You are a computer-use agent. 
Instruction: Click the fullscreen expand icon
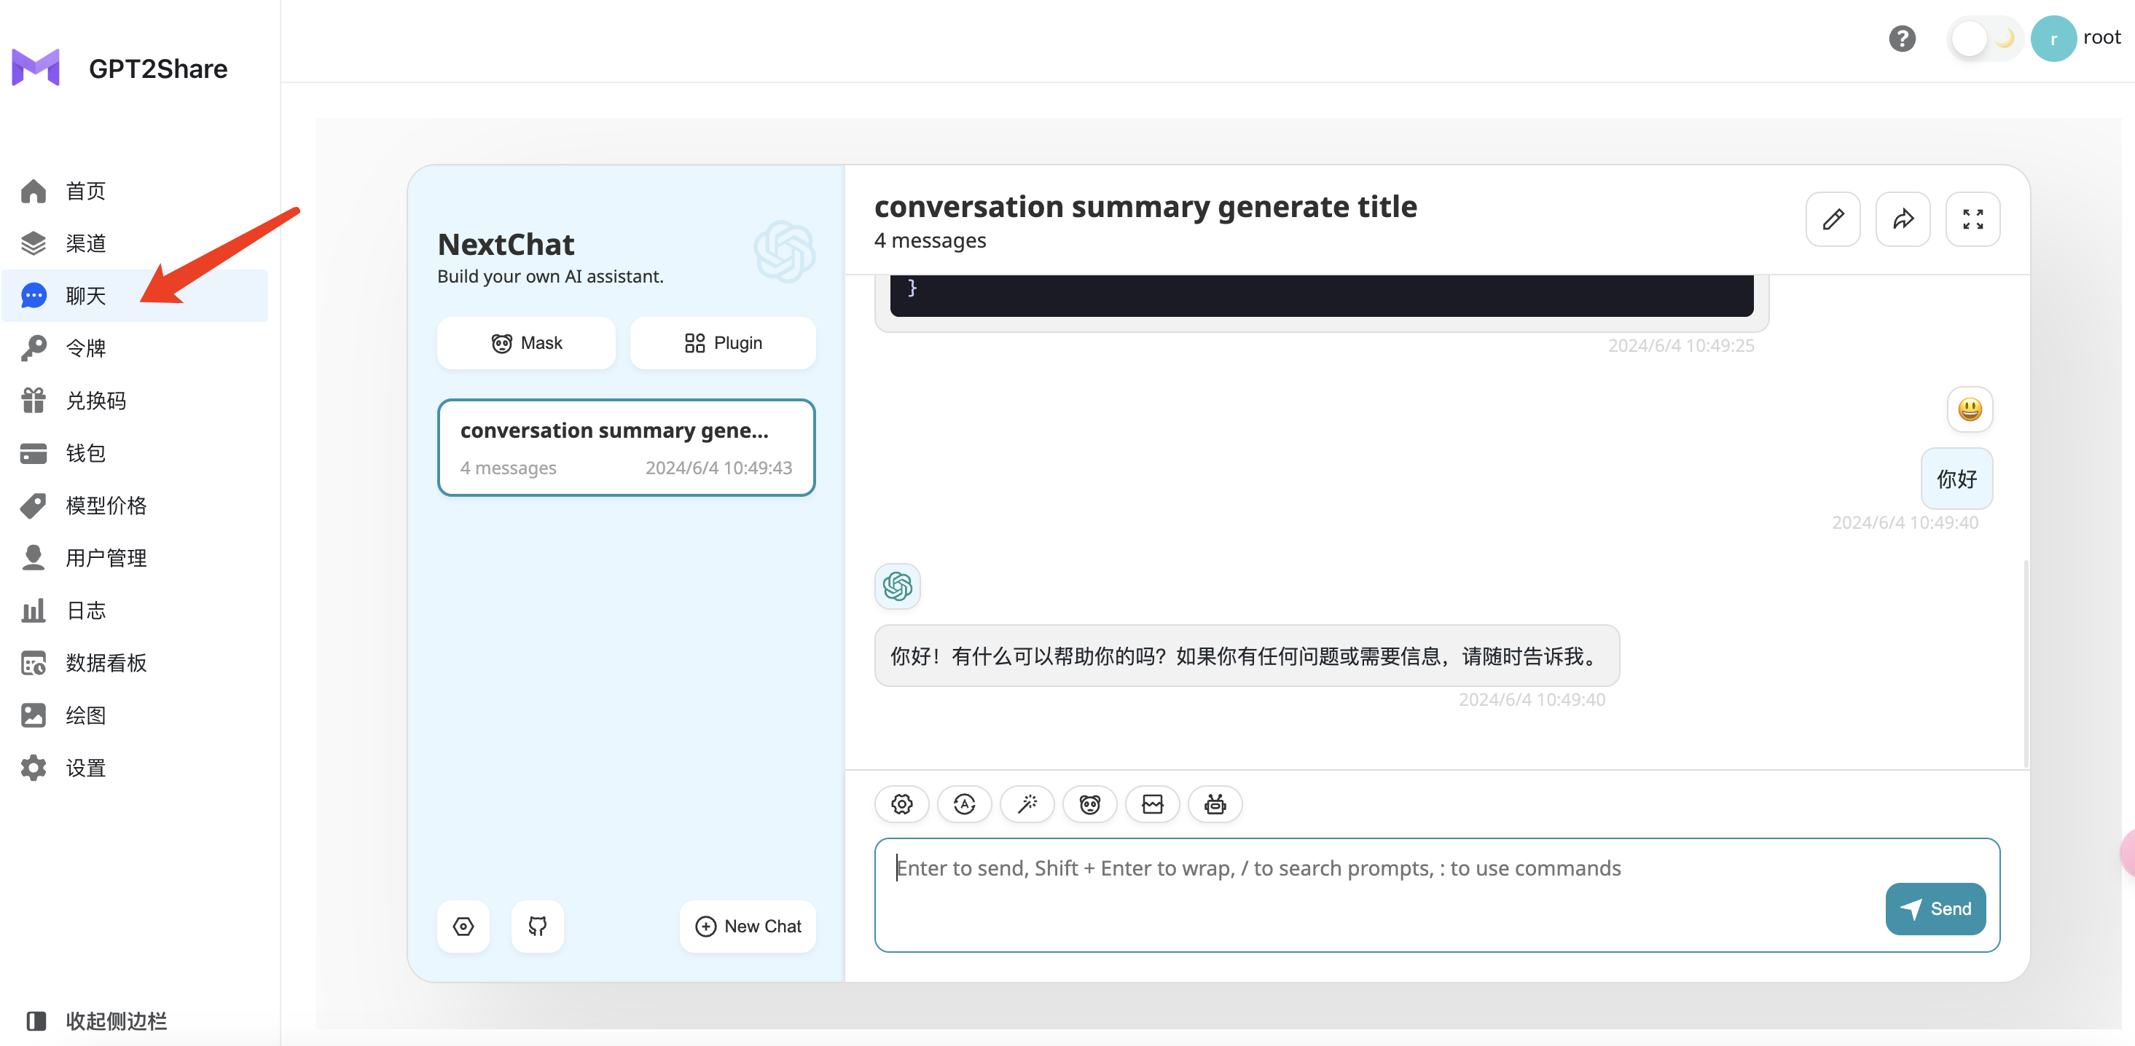click(x=1973, y=219)
